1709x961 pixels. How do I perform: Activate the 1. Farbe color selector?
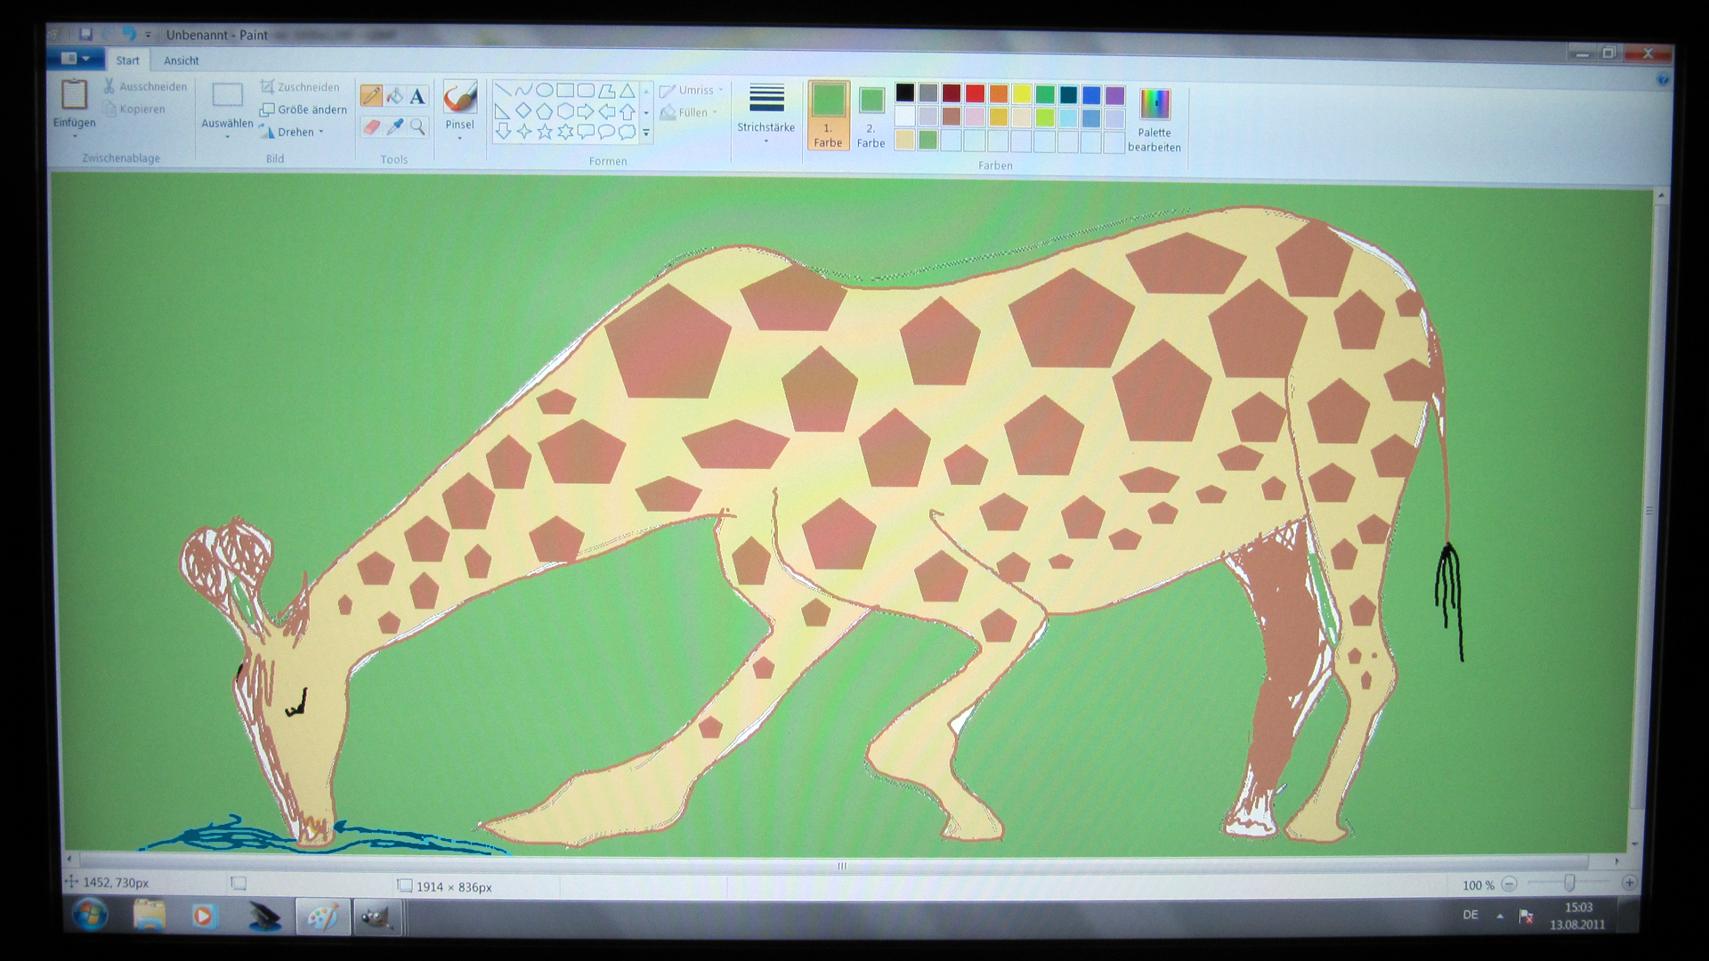point(828,115)
